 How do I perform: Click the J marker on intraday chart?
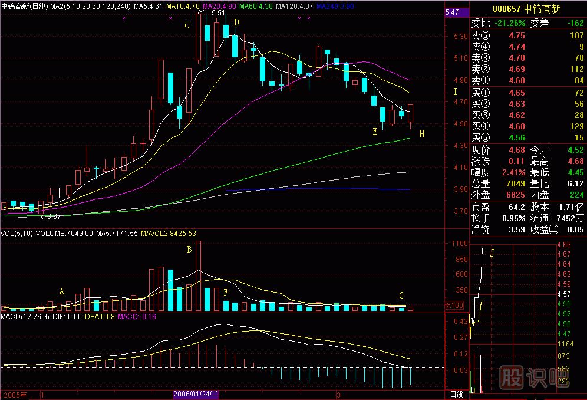click(493, 253)
